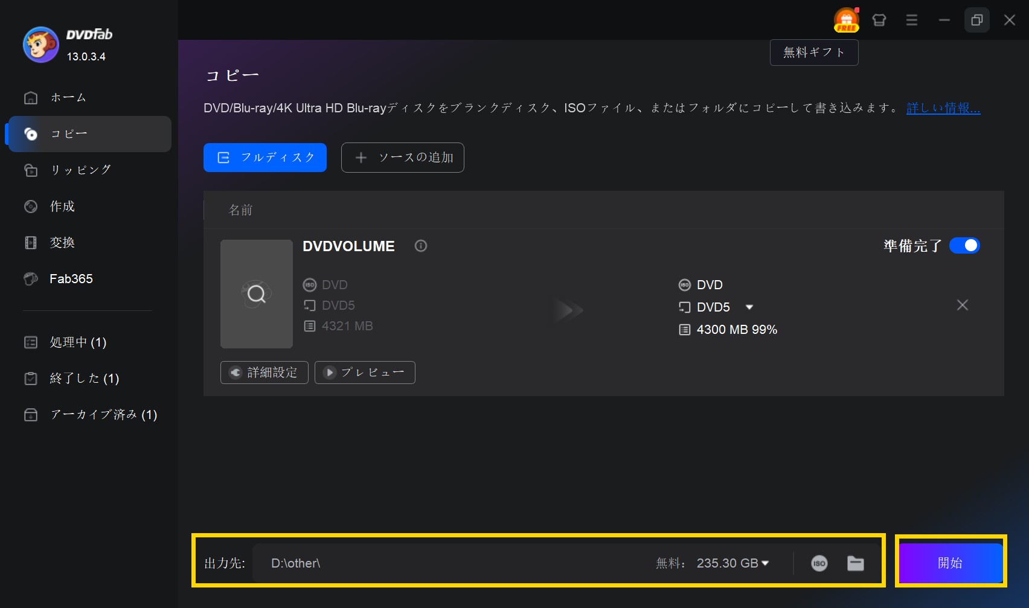Select コピー module in sidebar

89,133
